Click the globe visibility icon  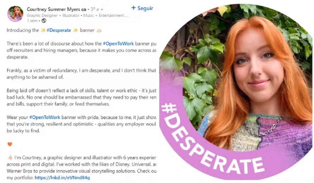44,21
